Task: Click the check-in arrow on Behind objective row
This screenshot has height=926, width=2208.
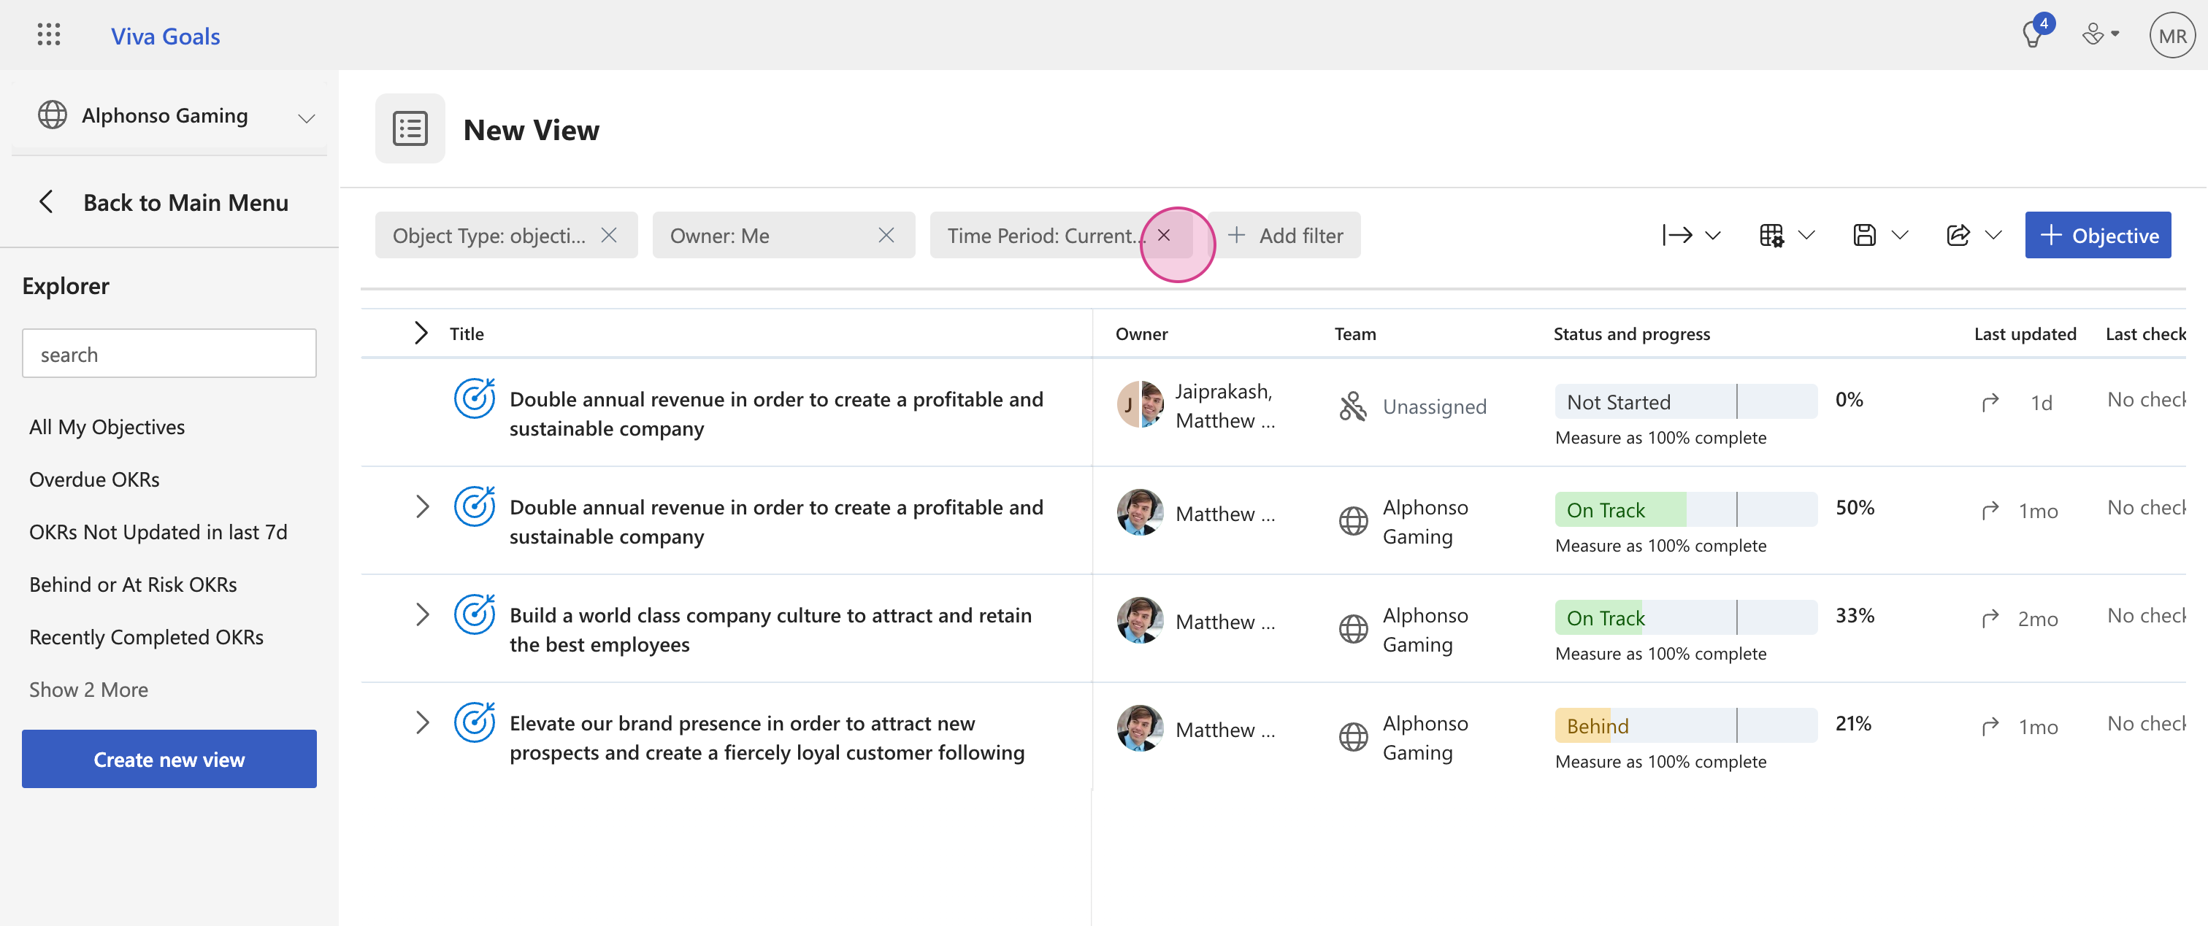Action: coord(1990,726)
